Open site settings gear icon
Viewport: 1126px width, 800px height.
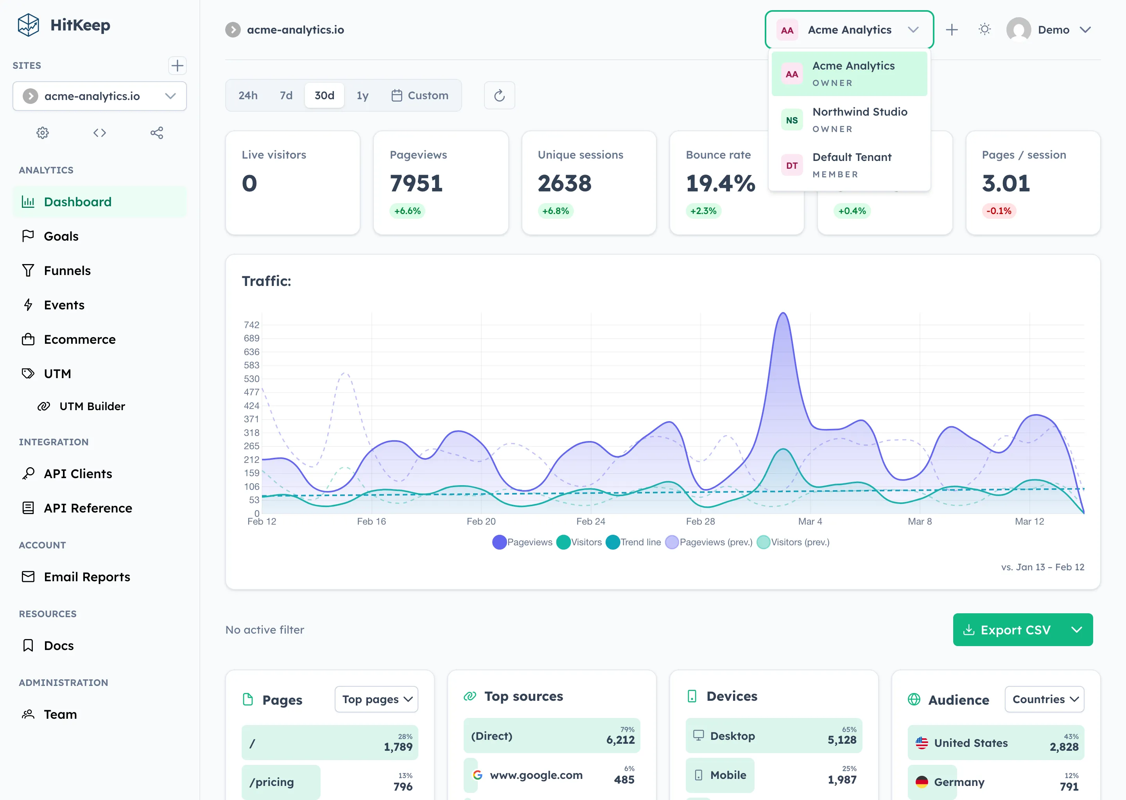[x=42, y=133]
